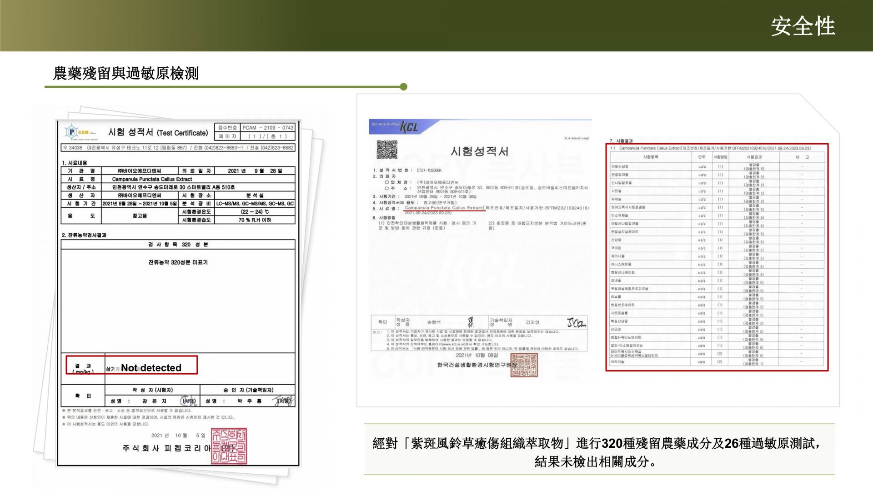
Task: Click the green dot ending the title underline
Action: click(x=403, y=87)
